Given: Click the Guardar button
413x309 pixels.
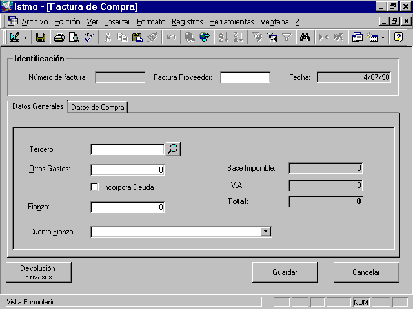Looking at the screenshot, I should click(285, 272).
